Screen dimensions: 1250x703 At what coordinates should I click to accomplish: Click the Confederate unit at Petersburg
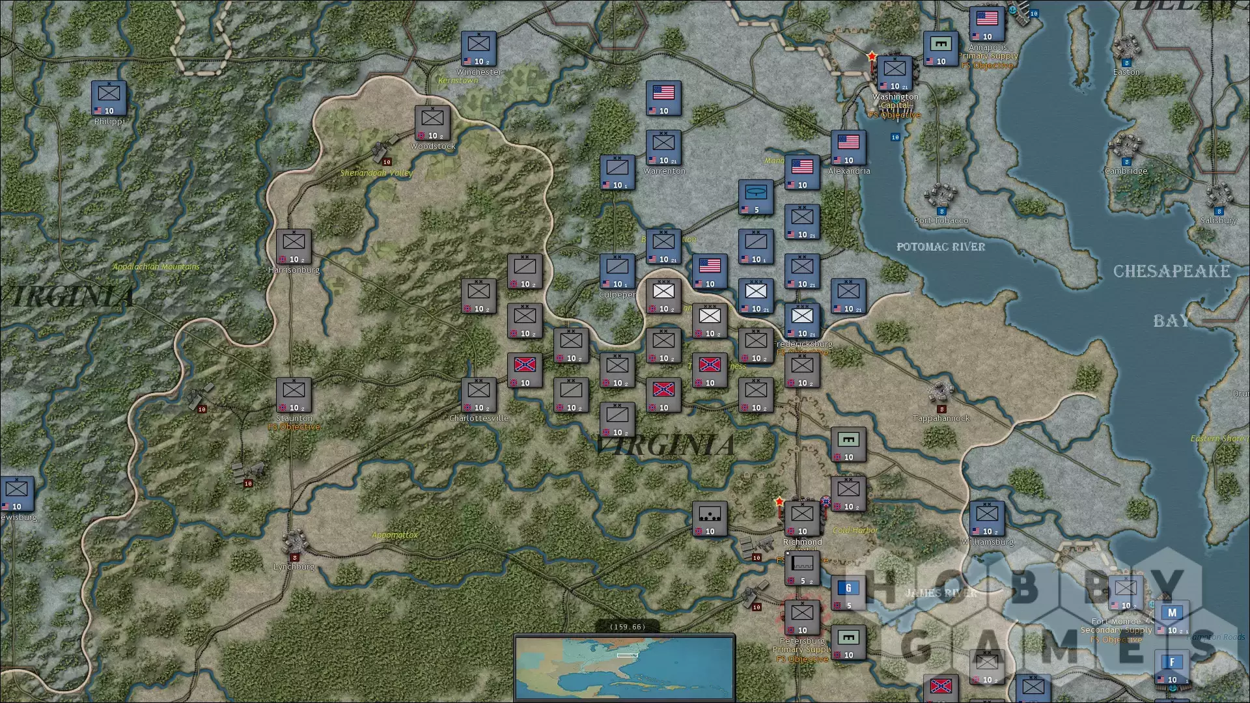[x=802, y=618]
